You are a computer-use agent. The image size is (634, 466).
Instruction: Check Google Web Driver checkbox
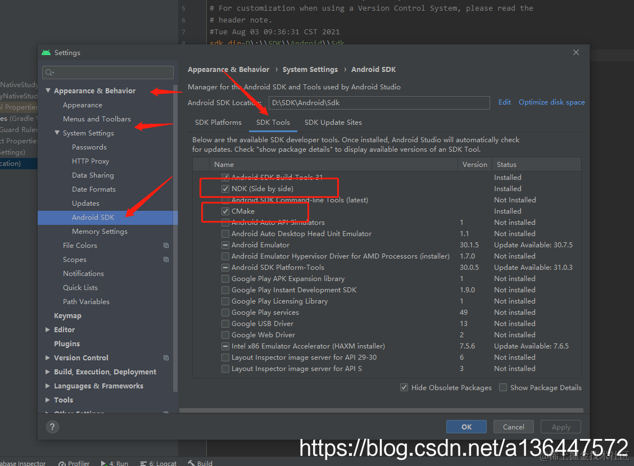click(225, 335)
